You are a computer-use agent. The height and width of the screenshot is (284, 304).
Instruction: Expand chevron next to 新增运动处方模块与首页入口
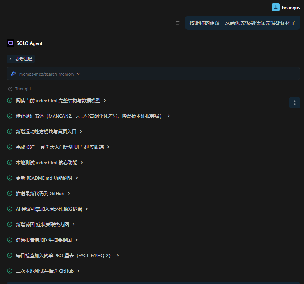pyautogui.click(x=81, y=131)
